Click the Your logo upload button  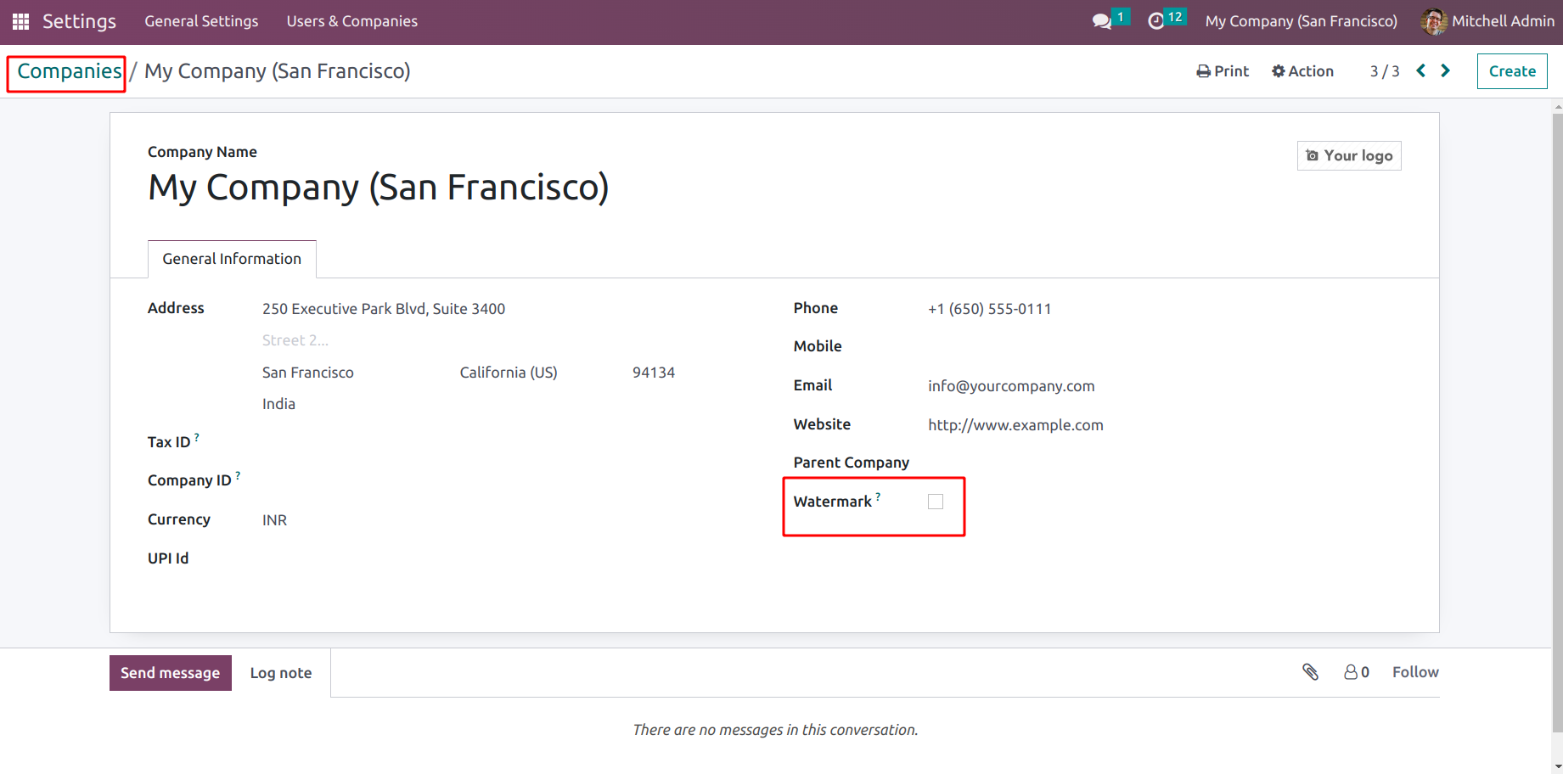1349,155
